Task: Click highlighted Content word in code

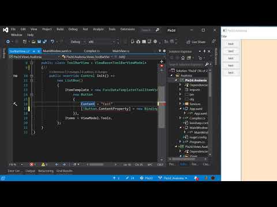Action: point(88,104)
